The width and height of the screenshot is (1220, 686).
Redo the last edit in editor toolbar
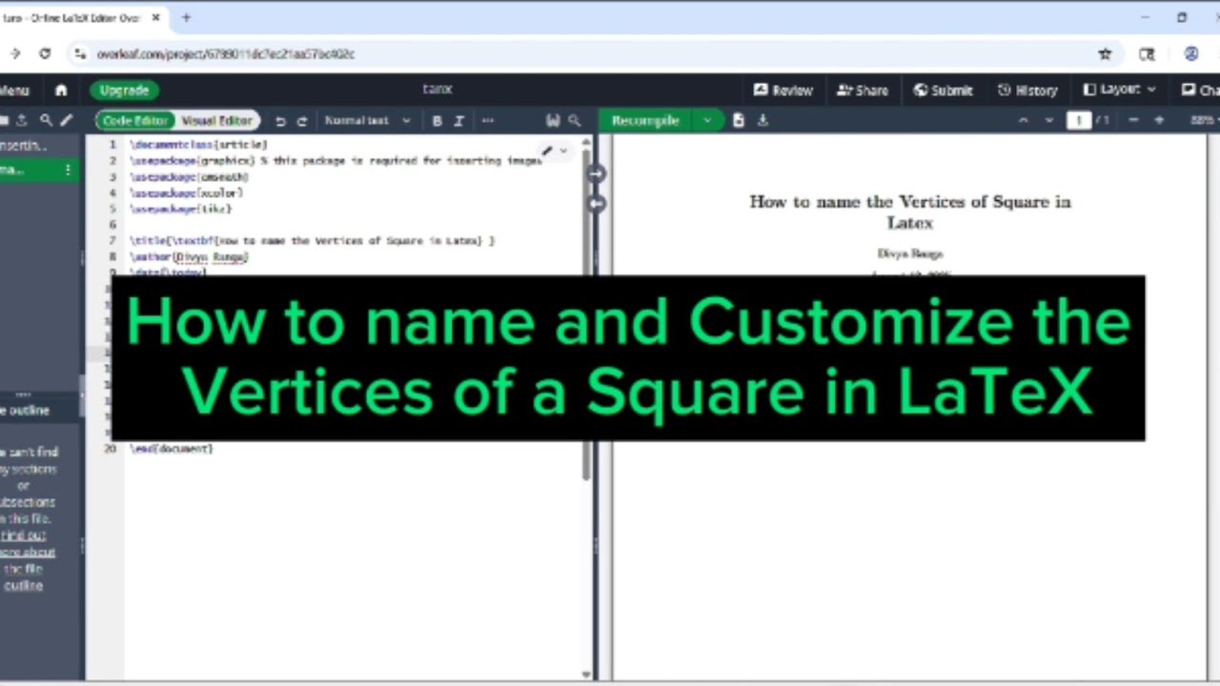[x=302, y=121]
